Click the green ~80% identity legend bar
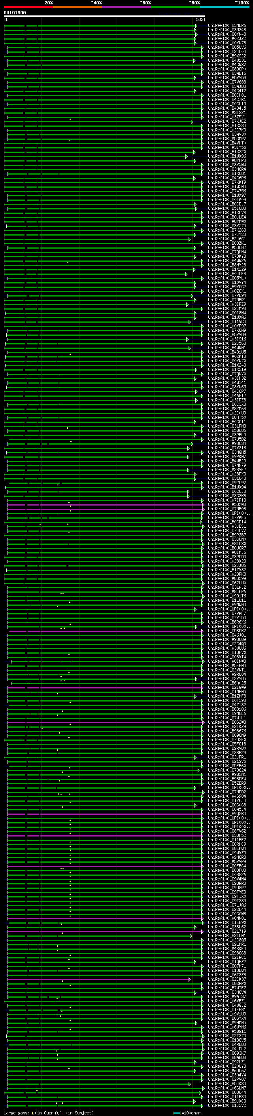This screenshot has width=253, height=1116. [x=176, y=8]
